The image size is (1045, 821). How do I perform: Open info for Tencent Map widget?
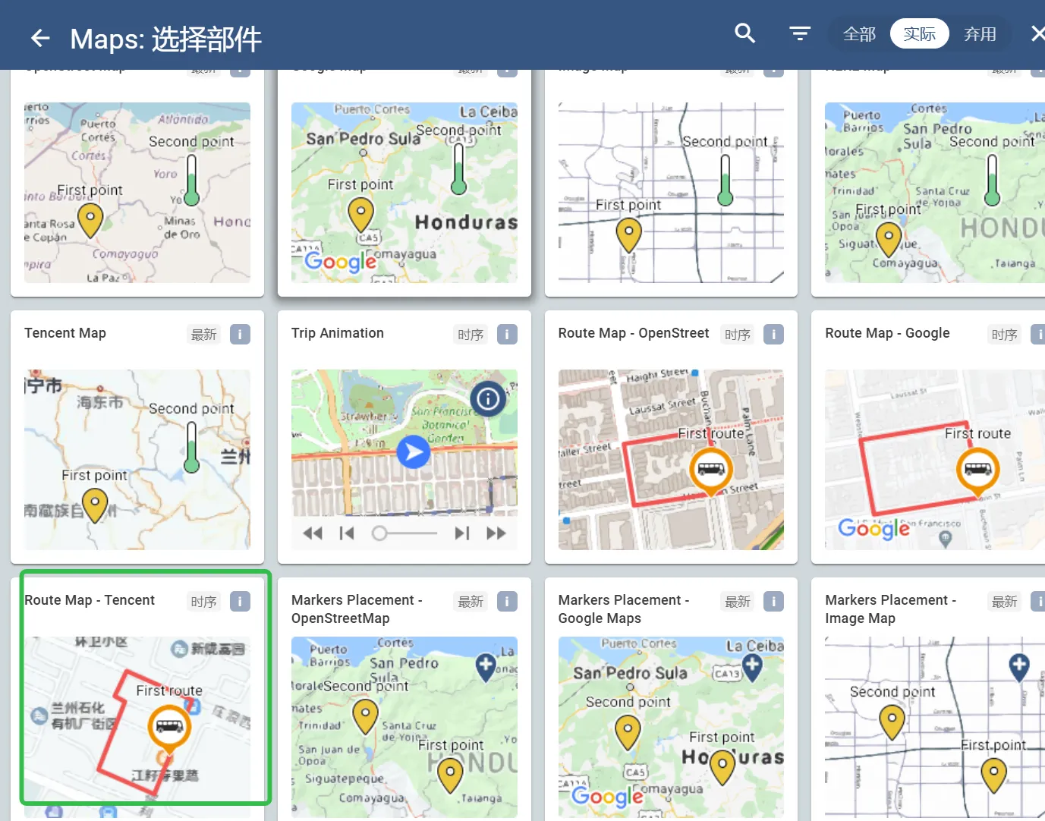pyautogui.click(x=240, y=334)
